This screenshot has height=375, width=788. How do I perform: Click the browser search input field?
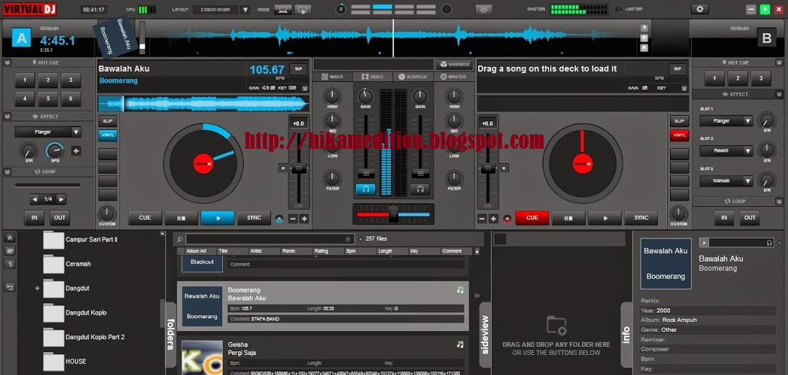[x=268, y=239]
